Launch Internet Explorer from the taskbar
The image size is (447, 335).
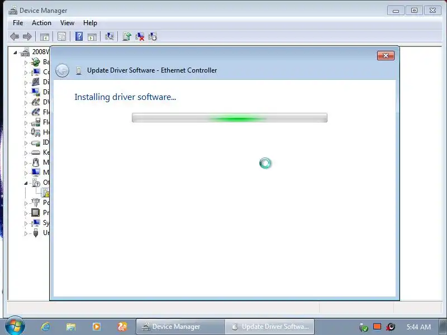tap(45, 327)
